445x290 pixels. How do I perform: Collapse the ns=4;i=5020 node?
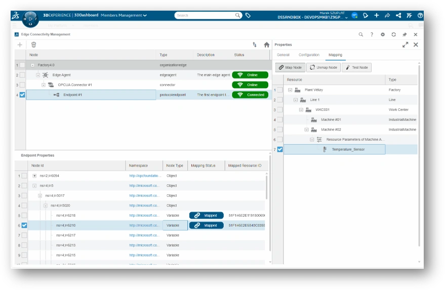(x=46, y=205)
